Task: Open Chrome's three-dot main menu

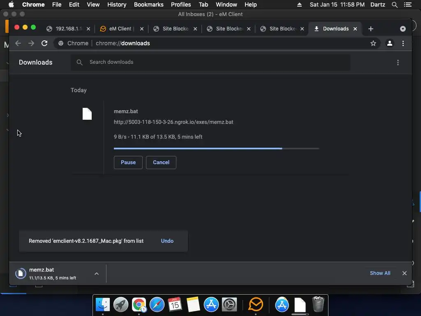Action: click(403, 43)
